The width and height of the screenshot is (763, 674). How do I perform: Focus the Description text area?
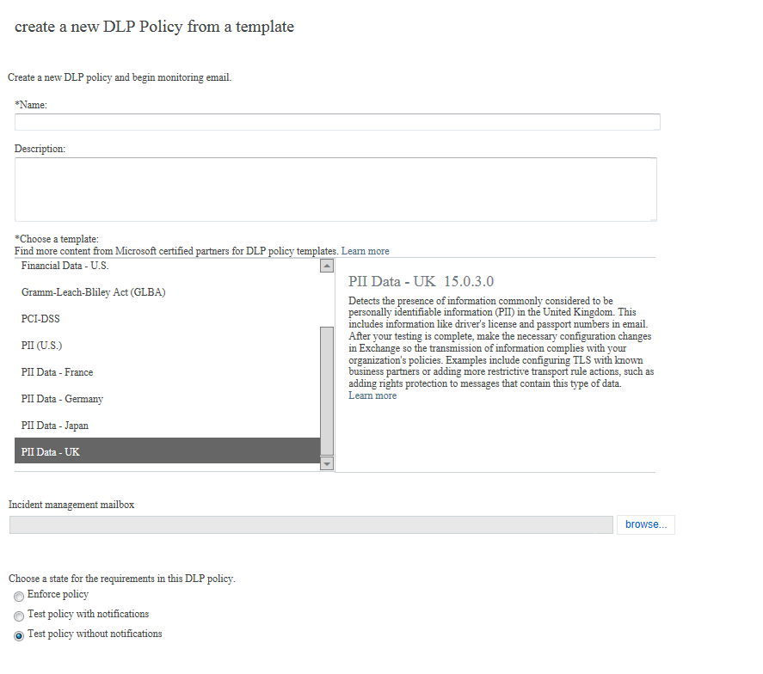pos(335,189)
